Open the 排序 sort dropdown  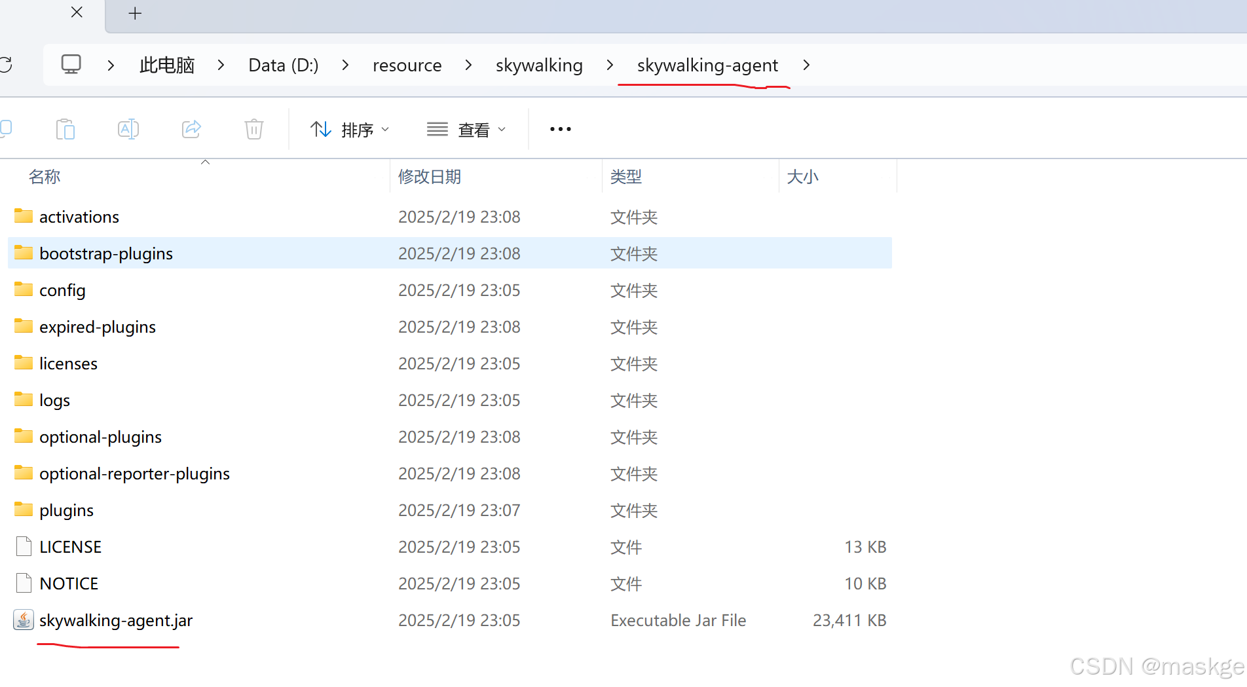coord(350,130)
